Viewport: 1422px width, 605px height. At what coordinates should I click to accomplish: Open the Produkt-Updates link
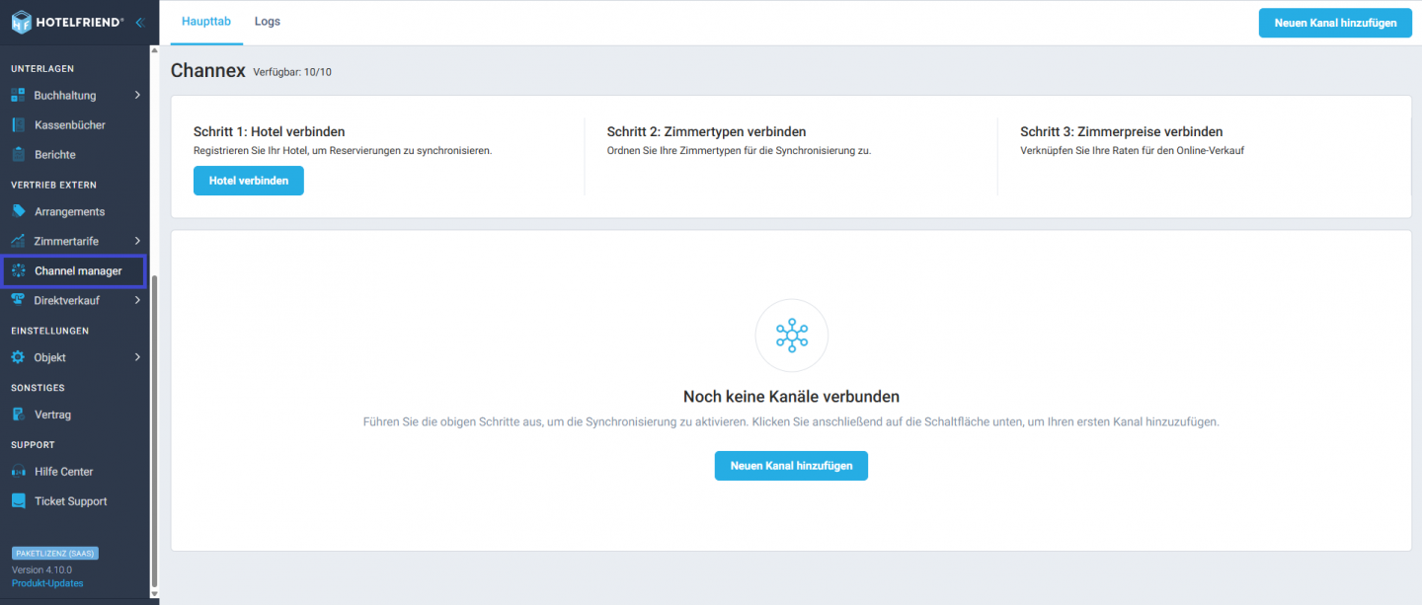47,583
